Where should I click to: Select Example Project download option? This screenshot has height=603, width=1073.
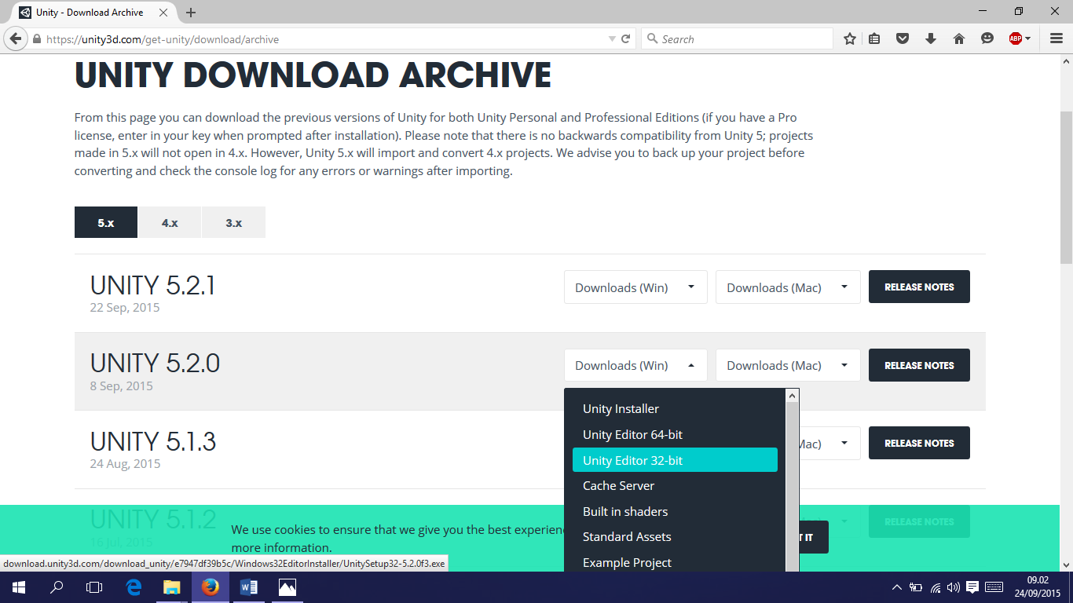[x=675, y=562]
